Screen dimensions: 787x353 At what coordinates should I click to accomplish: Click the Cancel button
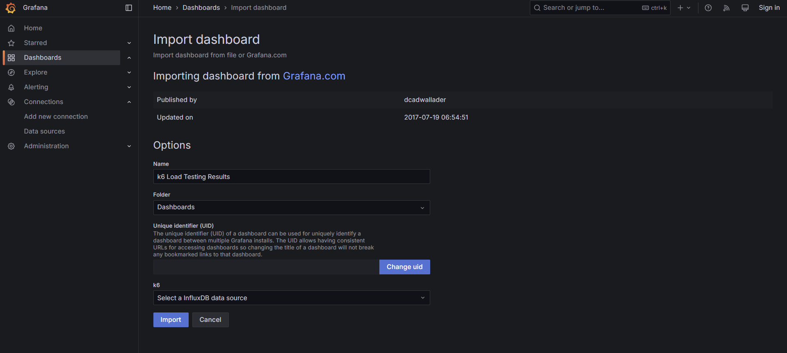tap(210, 320)
